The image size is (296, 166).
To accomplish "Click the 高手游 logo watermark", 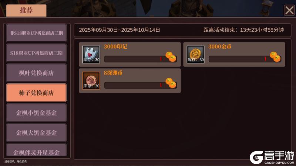I will click(x=272, y=158).
